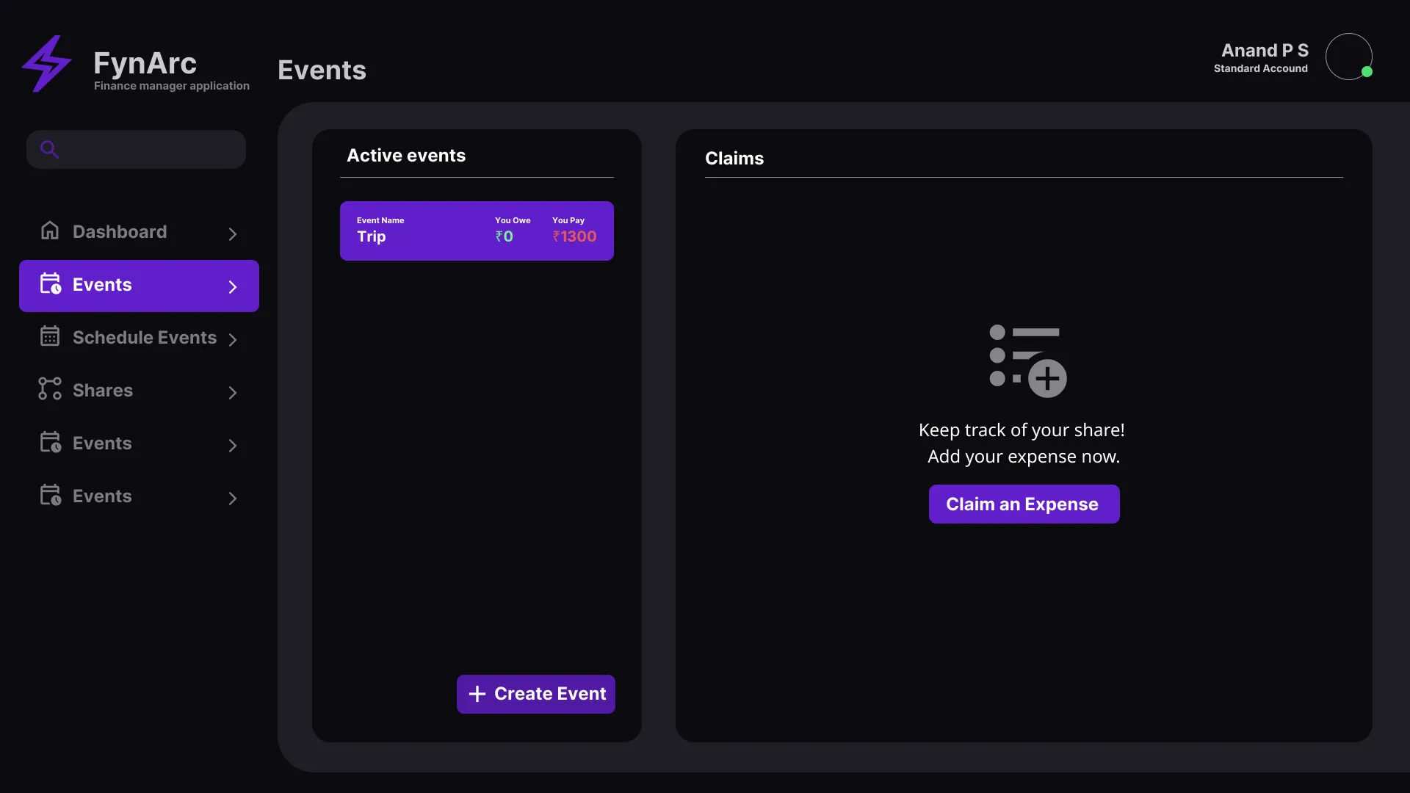Click the FynArc lightning bolt logo
The image size is (1410, 793).
point(46,64)
